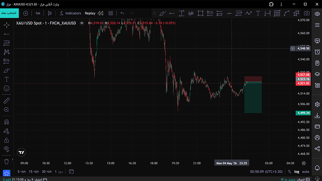Screen dimensions: 322x181
Task: Open the object tree layers panel
Action: coord(317,74)
